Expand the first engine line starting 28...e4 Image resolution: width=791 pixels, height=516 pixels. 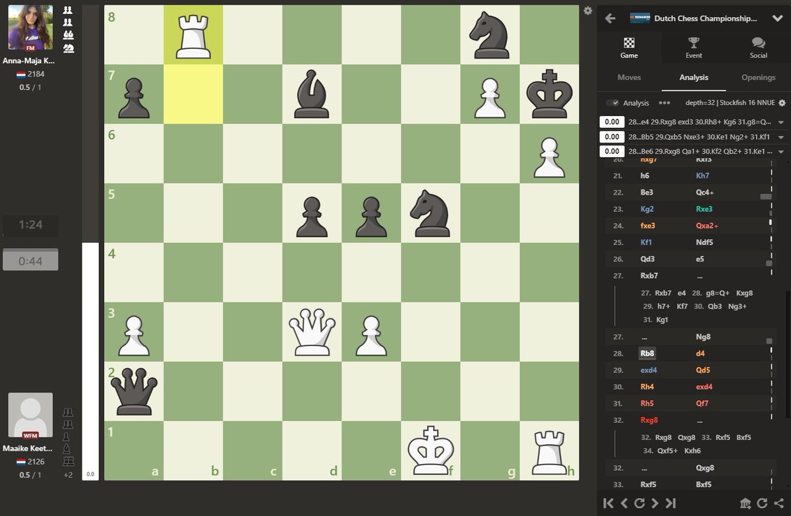pos(781,122)
